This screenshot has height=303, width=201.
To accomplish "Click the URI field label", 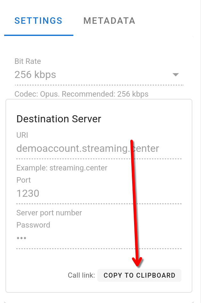I will 22,135.
